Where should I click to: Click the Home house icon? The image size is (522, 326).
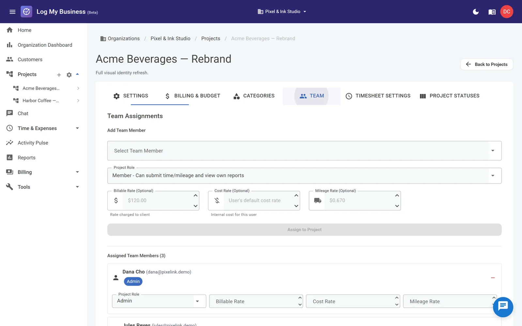(10, 30)
